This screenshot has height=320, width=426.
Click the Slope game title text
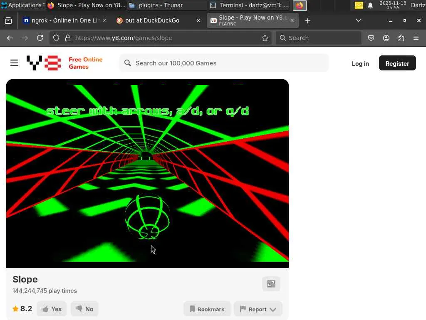click(25, 279)
